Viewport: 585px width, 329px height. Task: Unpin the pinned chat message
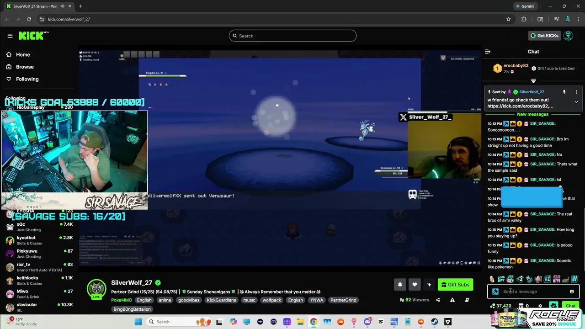(x=564, y=92)
